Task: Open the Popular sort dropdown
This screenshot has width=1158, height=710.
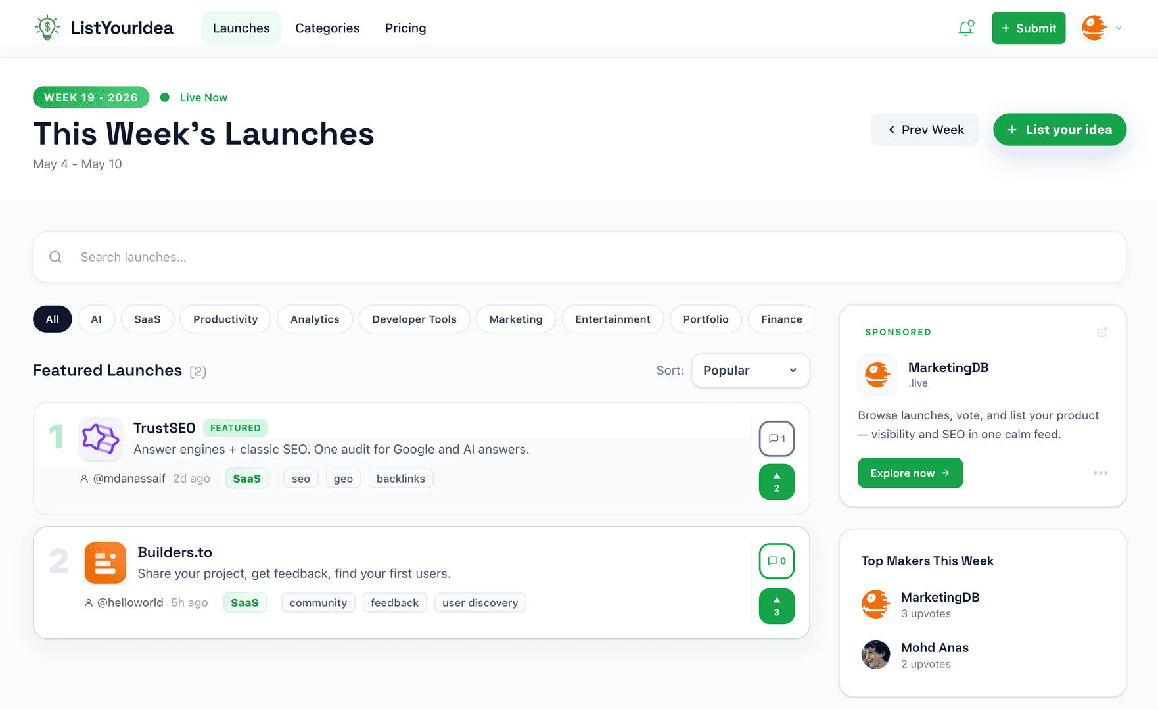Action: 750,370
